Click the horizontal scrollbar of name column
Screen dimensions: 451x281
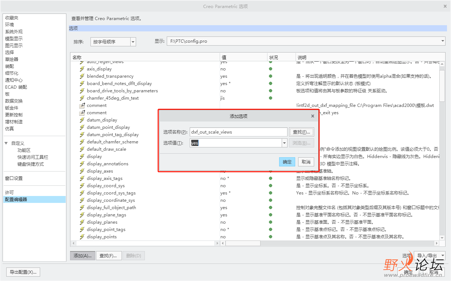(x=145, y=243)
